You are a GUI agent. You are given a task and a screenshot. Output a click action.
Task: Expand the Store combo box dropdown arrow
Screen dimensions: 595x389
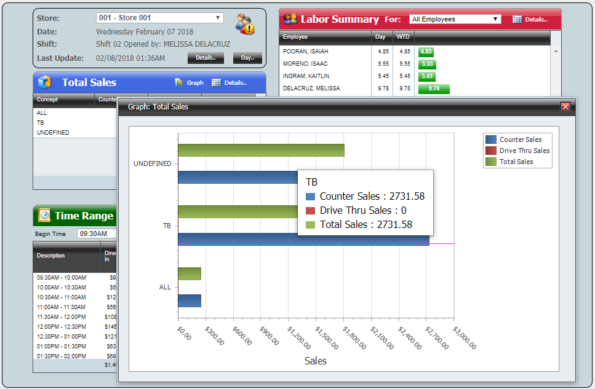pos(218,18)
